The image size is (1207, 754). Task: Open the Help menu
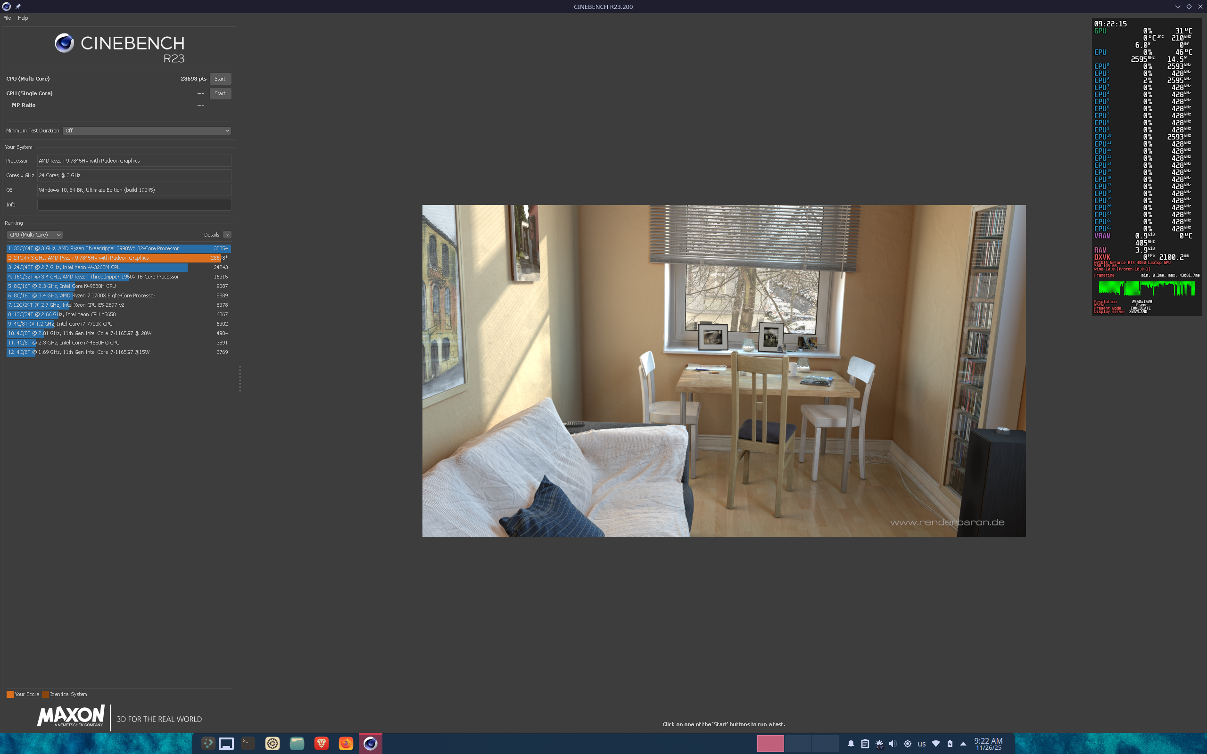tap(23, 18)
